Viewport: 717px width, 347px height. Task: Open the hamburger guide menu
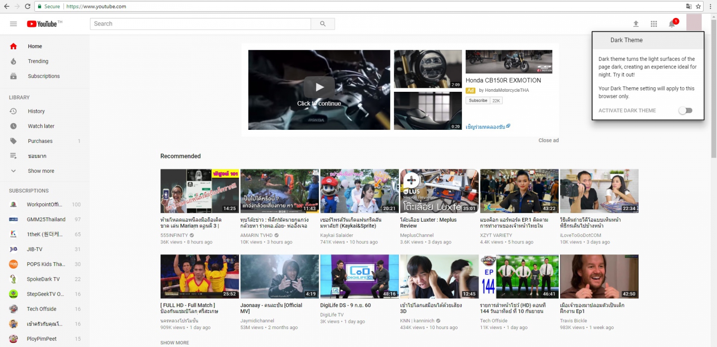point(13,24)
